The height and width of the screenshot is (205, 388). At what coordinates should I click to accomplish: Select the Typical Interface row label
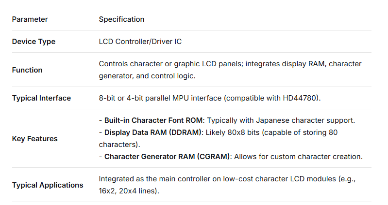coord(41,98)
